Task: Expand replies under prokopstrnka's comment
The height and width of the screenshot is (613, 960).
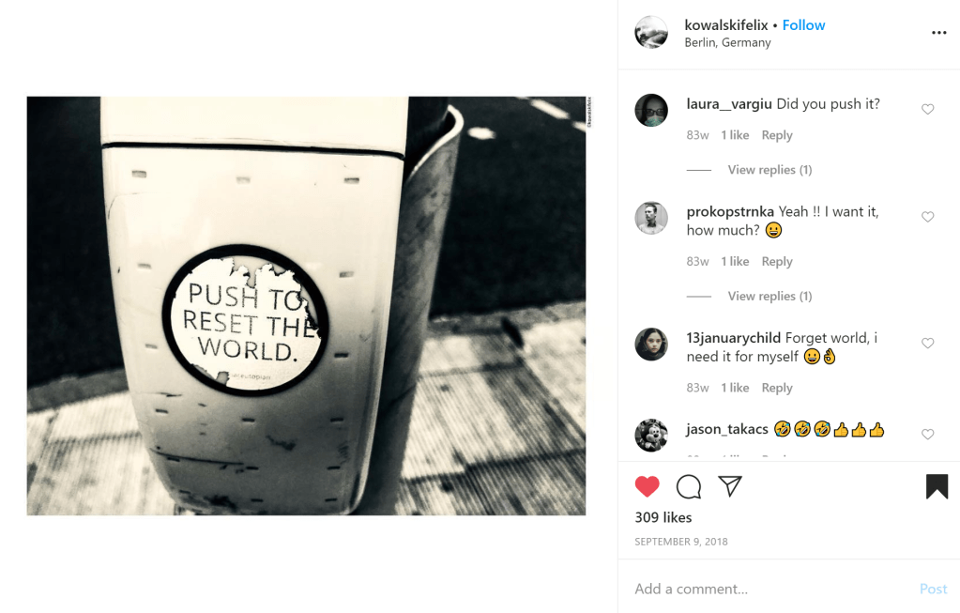Action: tap(770, 296)
